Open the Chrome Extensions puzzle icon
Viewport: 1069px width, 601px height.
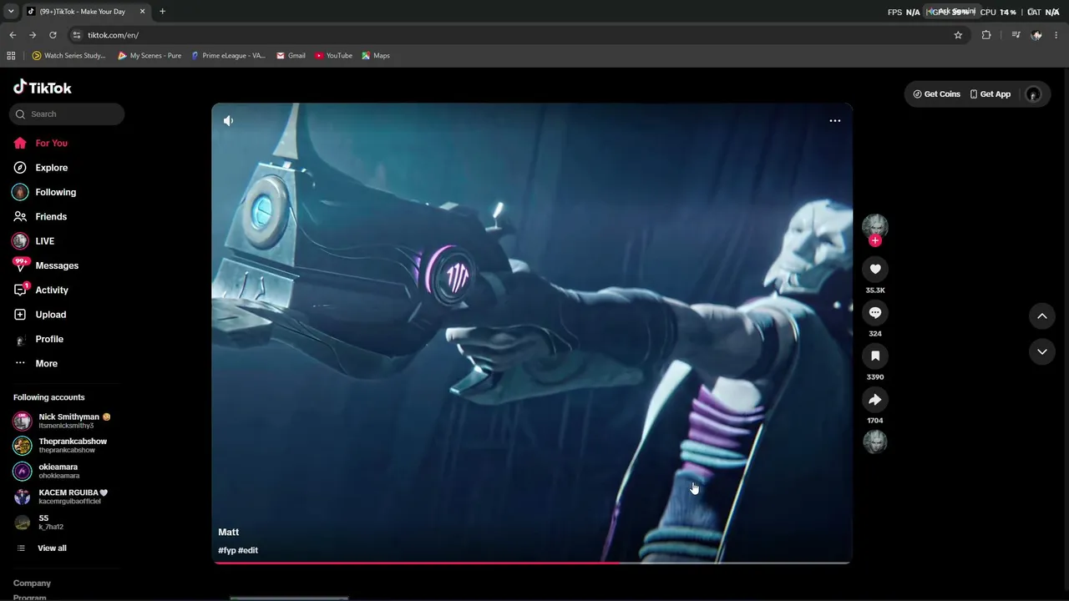pos(986,35)
